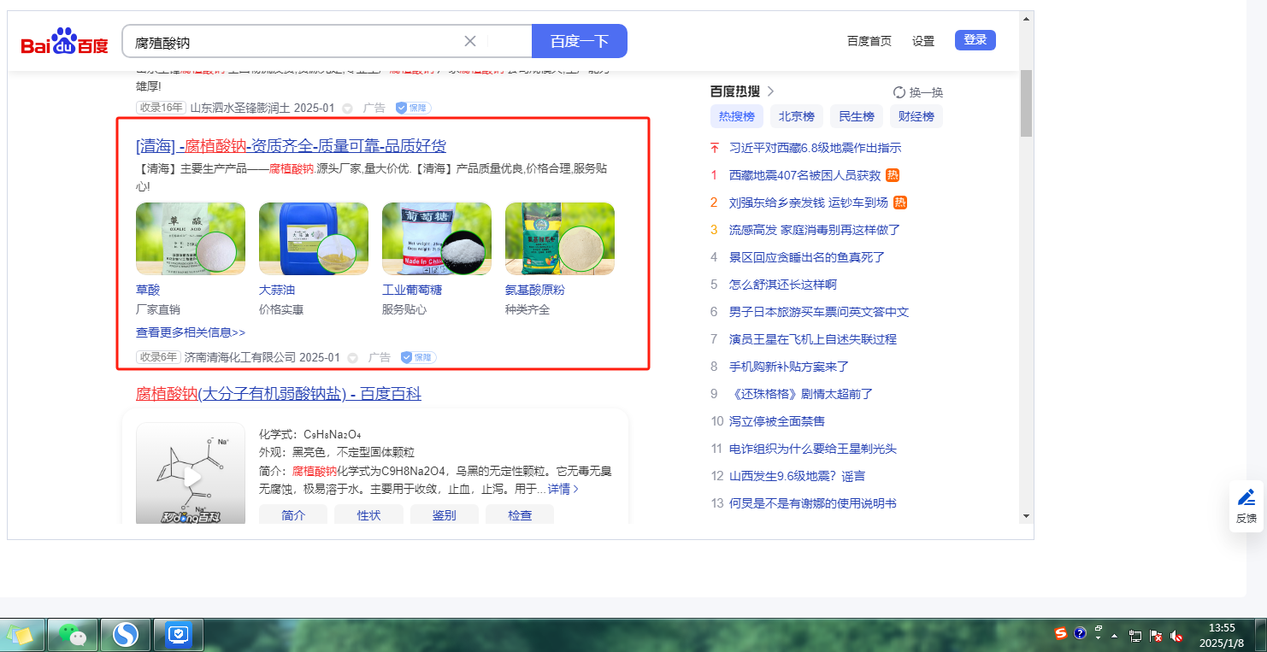Image resolution: width=1267 pixels, height=652 pixels.
Task: Open the 济南清海化工有限公司 2025-01 dropdown arrow
Action: pyautogui.click(x=354, y=358)
